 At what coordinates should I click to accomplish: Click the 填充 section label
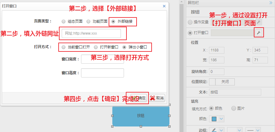click(x=195, y=101)
